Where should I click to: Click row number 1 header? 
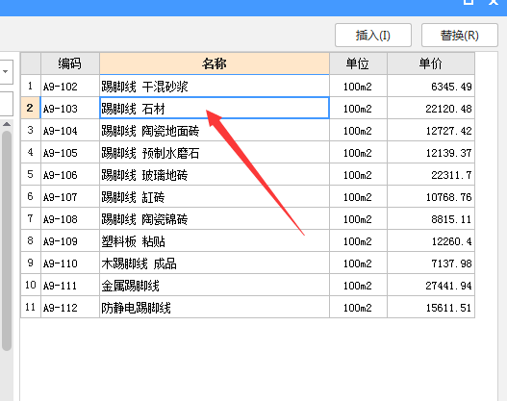pyautogui.click(x=31, y=87)
